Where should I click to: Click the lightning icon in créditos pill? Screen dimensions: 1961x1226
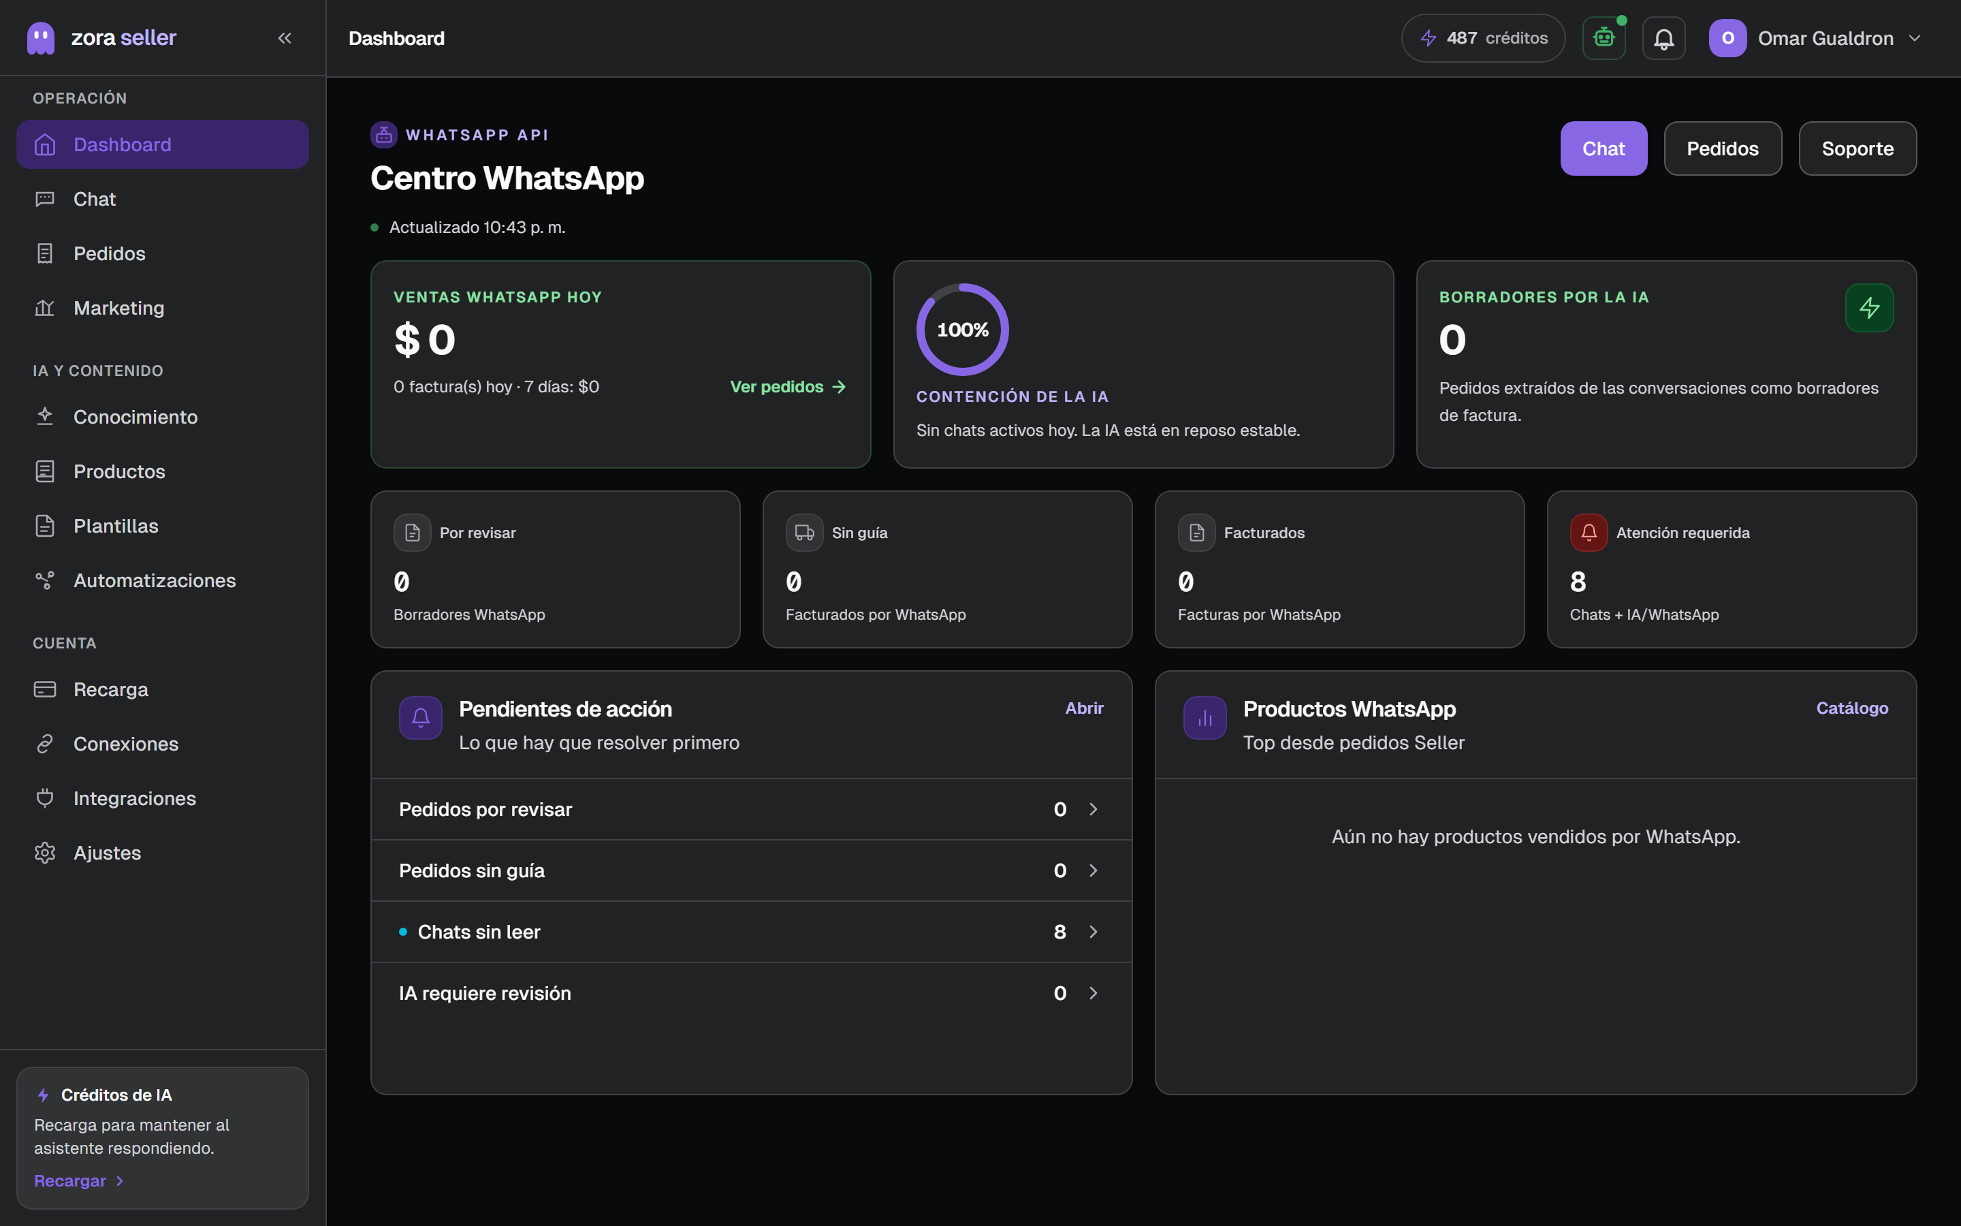(1429, 38)
